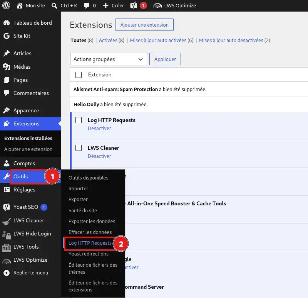Screen dimensions: 308x298
Task: Click the Articles pin icon
Action: (x=7, y=53)
